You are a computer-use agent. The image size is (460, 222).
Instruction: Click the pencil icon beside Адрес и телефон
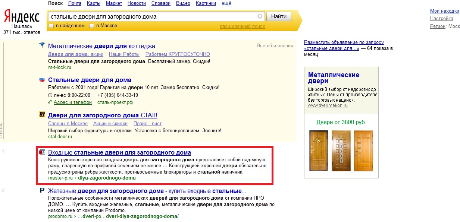coord(50,102)
